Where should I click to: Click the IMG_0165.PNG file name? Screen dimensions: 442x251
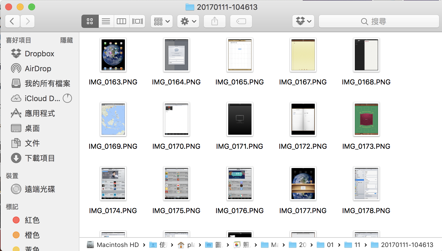[x=240, y=82]
